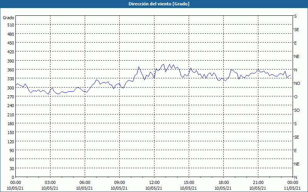Click the 09:00 x-axis time
The width and height of the screenshot is (308, 192).
[119, 183]
